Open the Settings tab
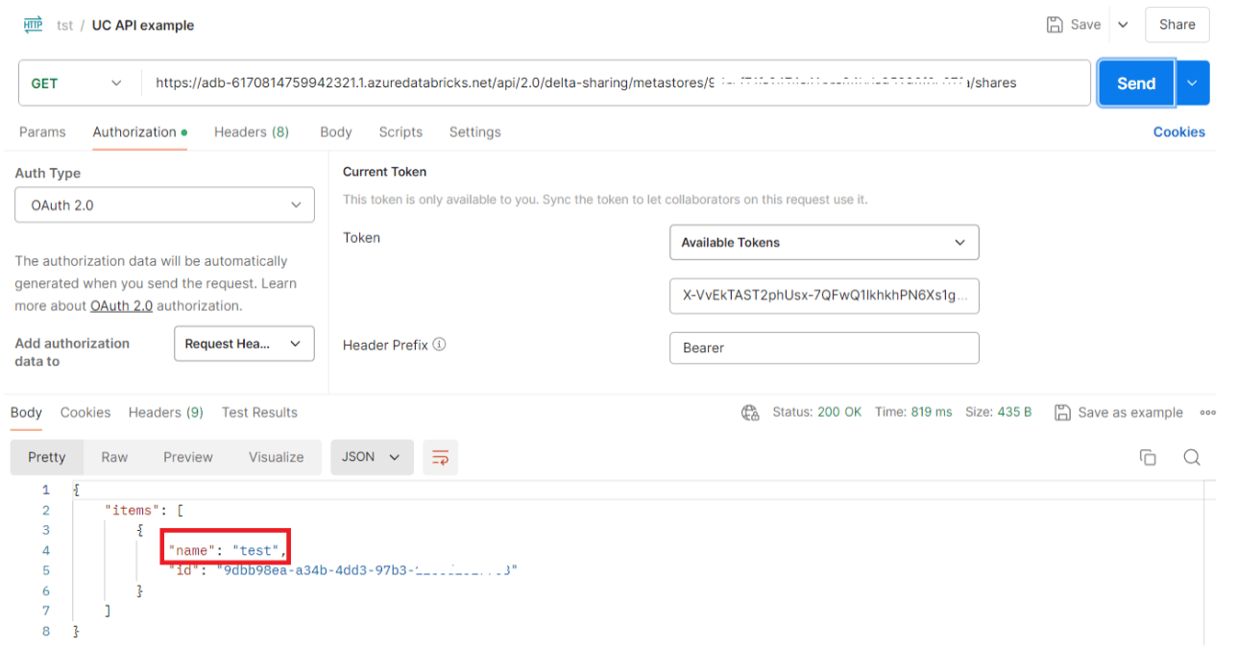Image resolution: width=1237 pixels, height=671 pixels. coord(475,132)
